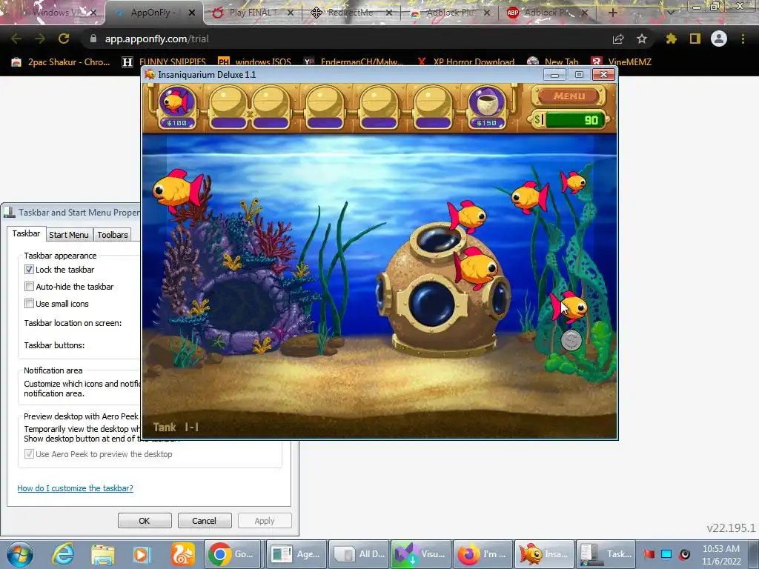This screenshot has width=759, height=569.
Task: Share this page via share icon
Action: click(x=618, y=39)
